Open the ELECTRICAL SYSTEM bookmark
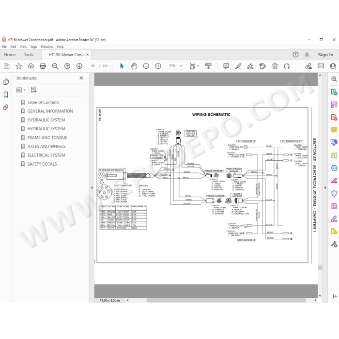Screen dimensions: 339x339 (x=46, y=155)
